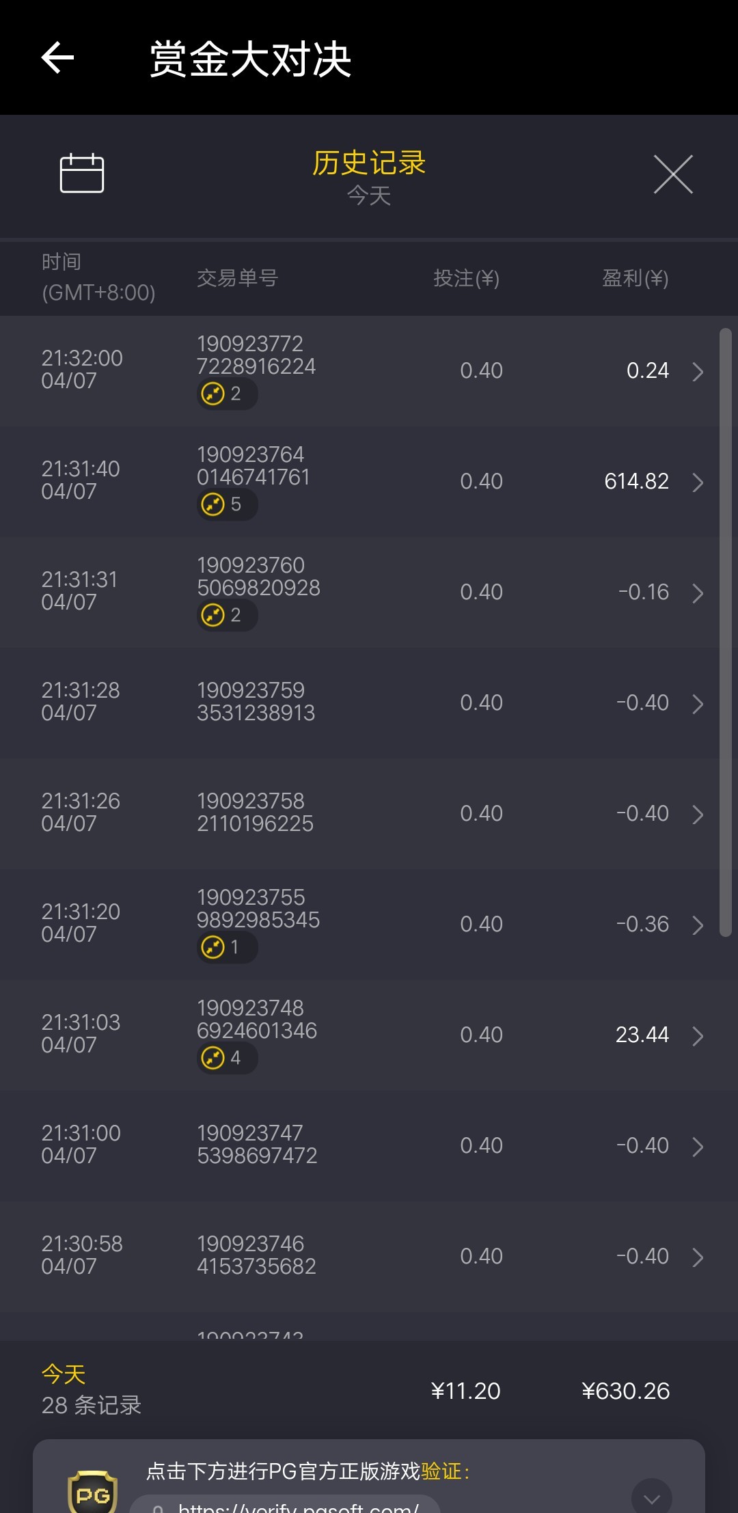Tap free spin badge on 21:32:00 record

[226, 394]
